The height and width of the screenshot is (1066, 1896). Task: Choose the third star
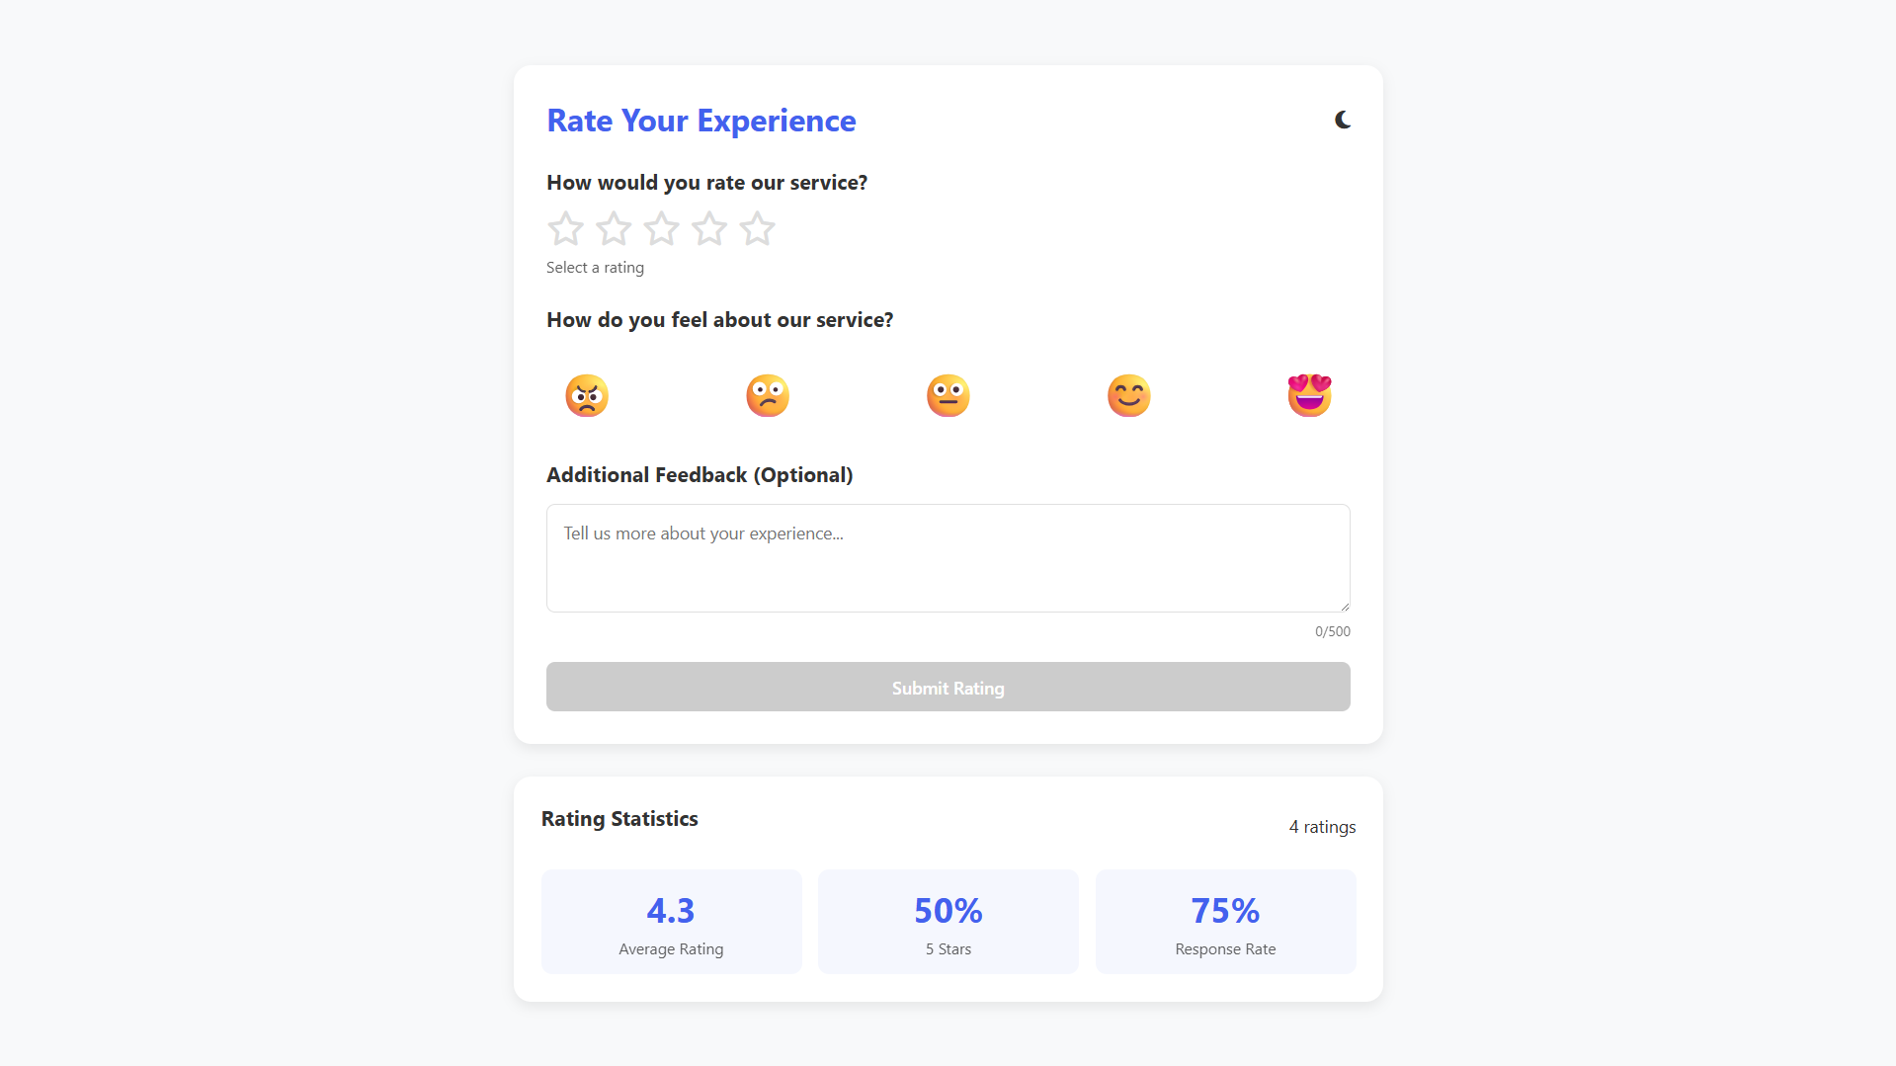tap(662, 229)
